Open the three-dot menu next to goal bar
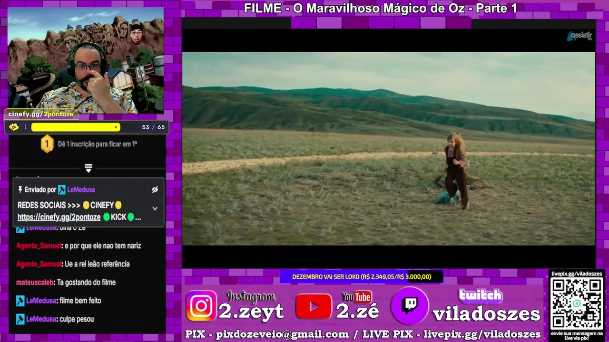This screenshot has width=609, height=342. (x=25, y=127)
